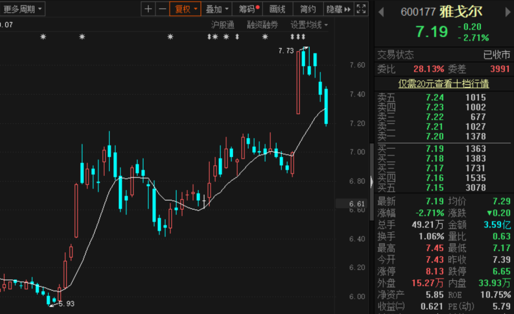Go to the next stock with right arrow
The height and width of the screenshot is (314, 514).
[x=506, y=13]
